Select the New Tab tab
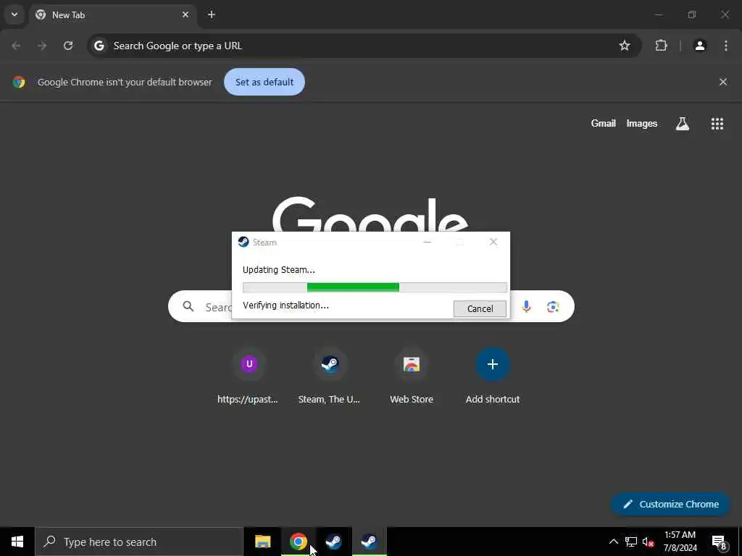 [x=114, y=14]
